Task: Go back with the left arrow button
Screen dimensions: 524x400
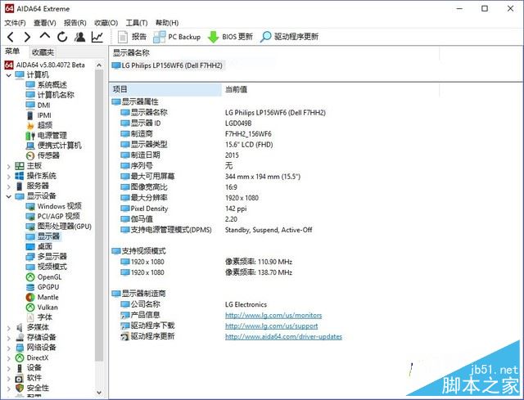Action: [x=11, y=37]
